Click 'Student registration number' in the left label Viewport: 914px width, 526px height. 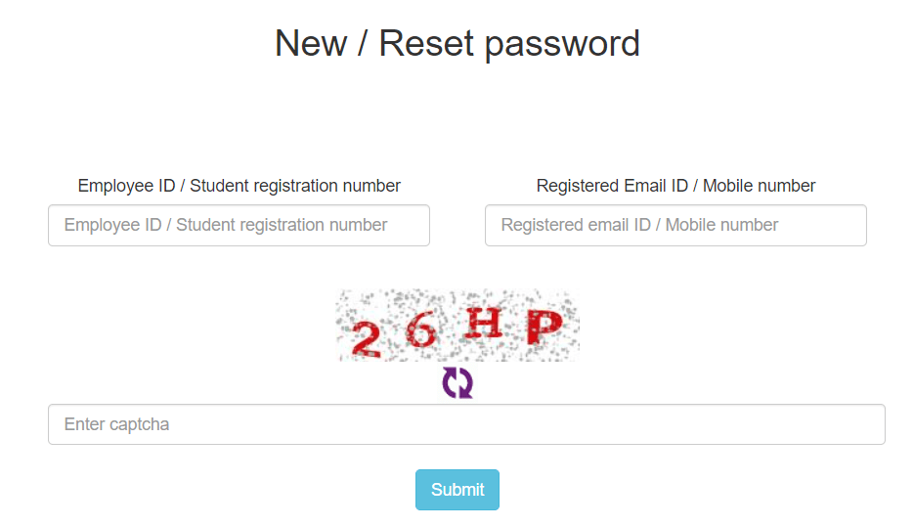[295, 186]
